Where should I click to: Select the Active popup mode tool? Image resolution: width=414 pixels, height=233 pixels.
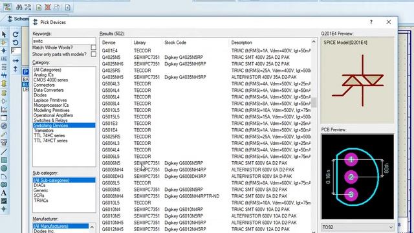coord(4,118)
